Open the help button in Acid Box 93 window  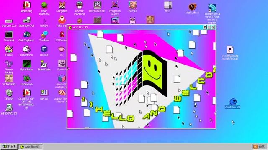[205, 27]
